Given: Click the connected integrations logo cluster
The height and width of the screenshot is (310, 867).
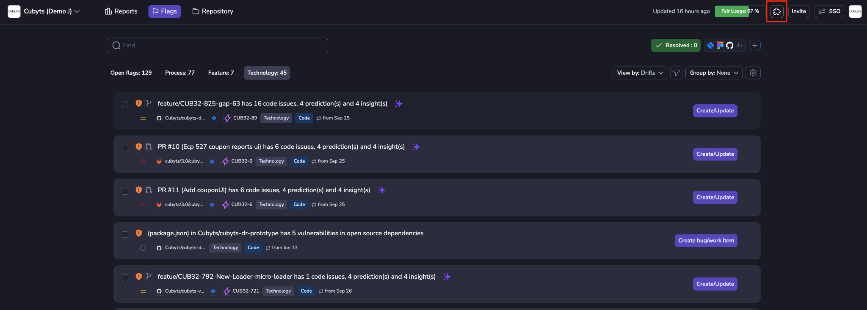Looking at the screenshot, I should pyautogui.click(x=724, y=45).
